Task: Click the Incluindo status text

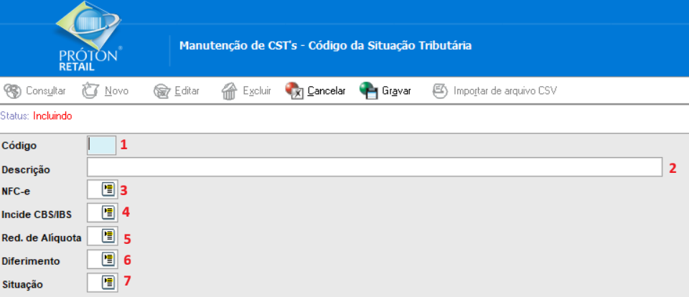Action: pos(52,115)
